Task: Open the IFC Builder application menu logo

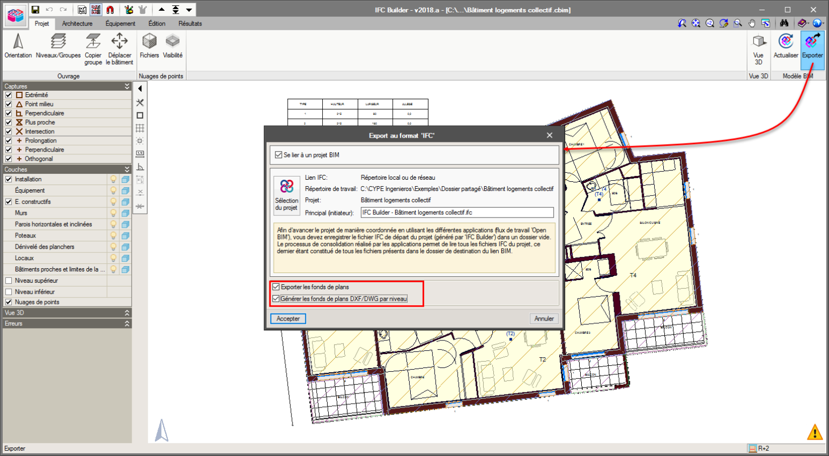Action: (16, 16)
